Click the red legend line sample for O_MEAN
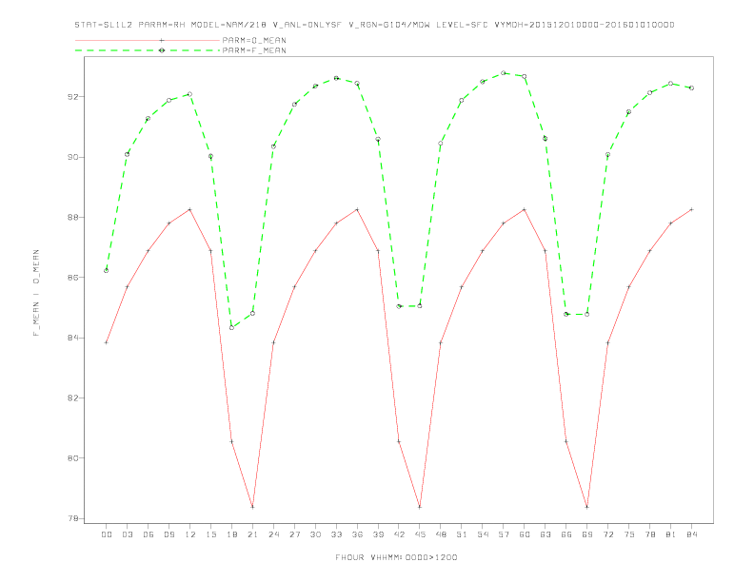Screen dimensions: 754x582 tap(148, 40)
